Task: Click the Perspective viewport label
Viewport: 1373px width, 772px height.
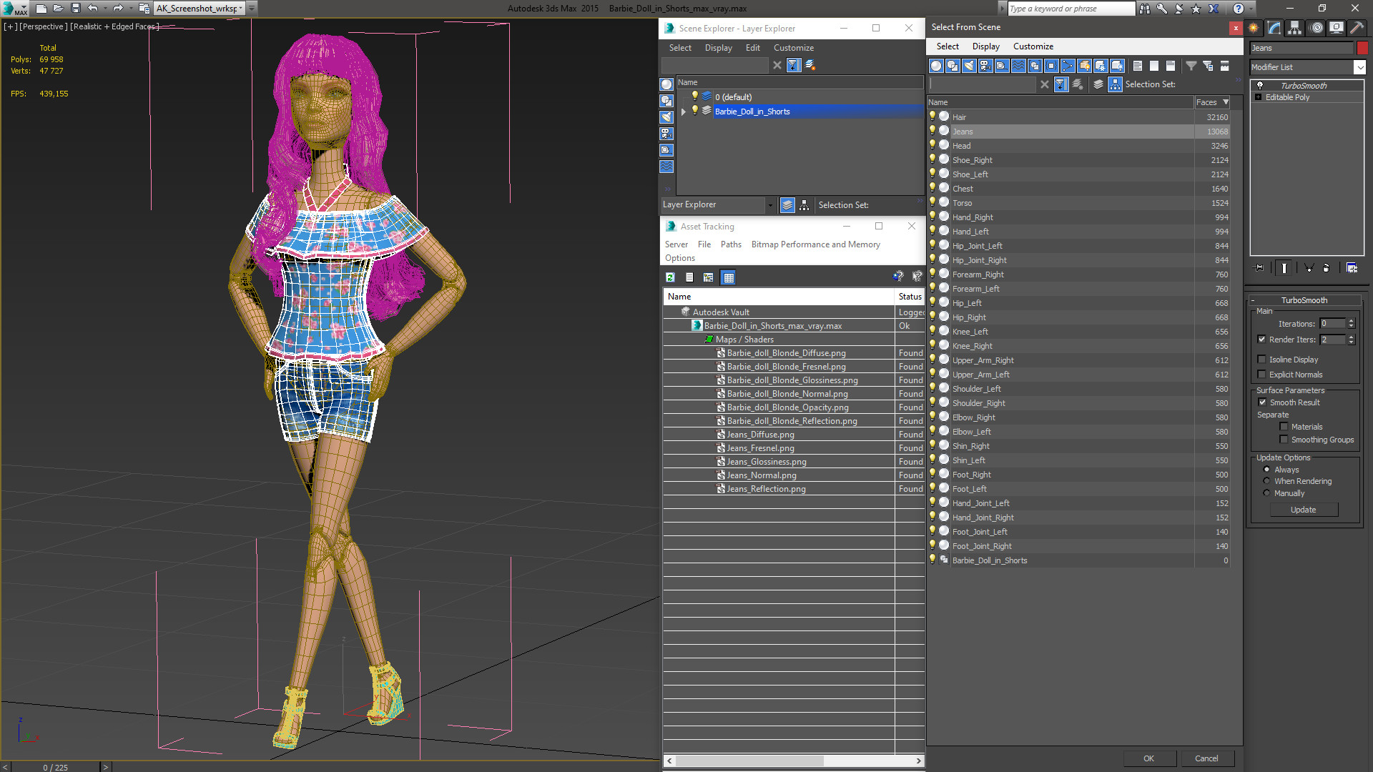Action: 44,26
